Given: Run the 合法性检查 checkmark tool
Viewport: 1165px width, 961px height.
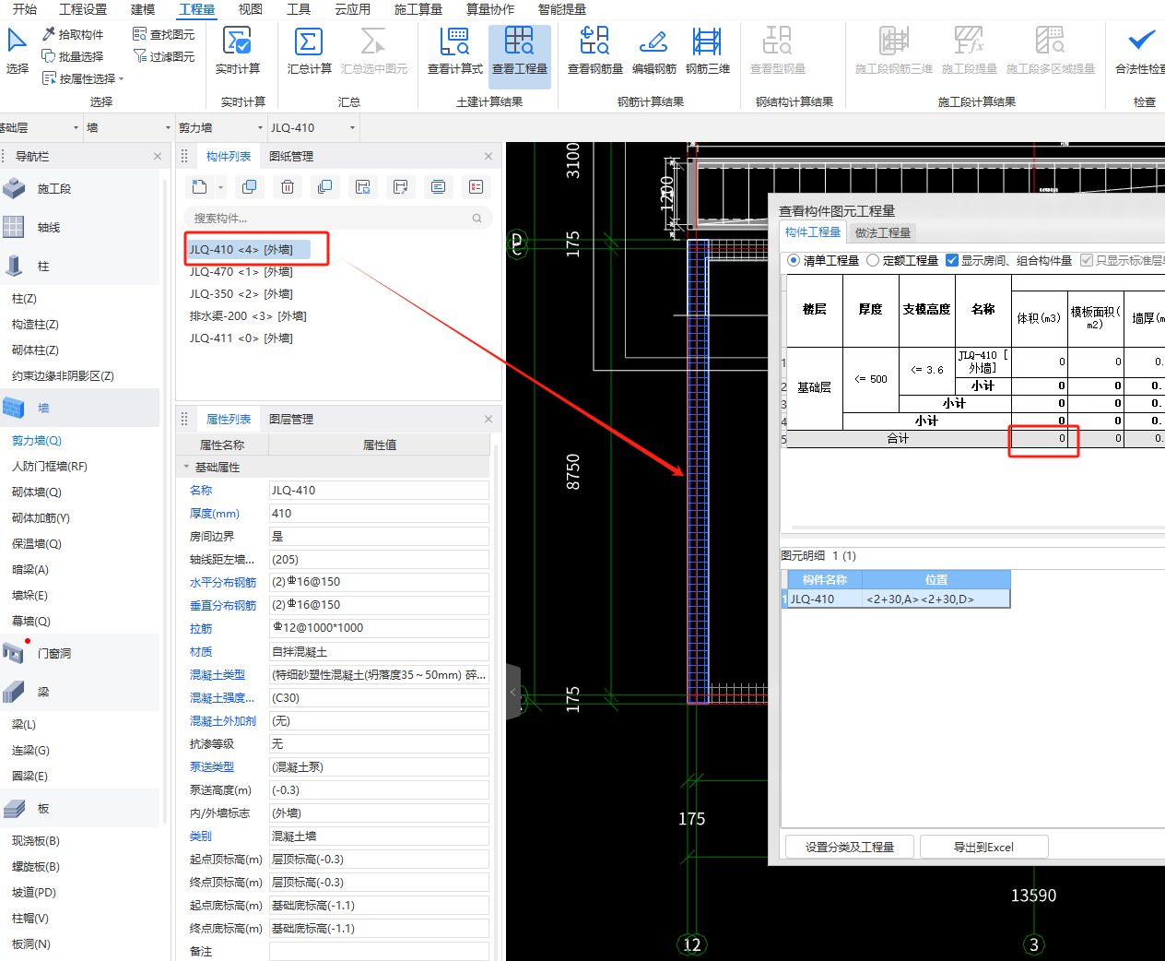Looking at the screenshot, I should pos(1141,52).
